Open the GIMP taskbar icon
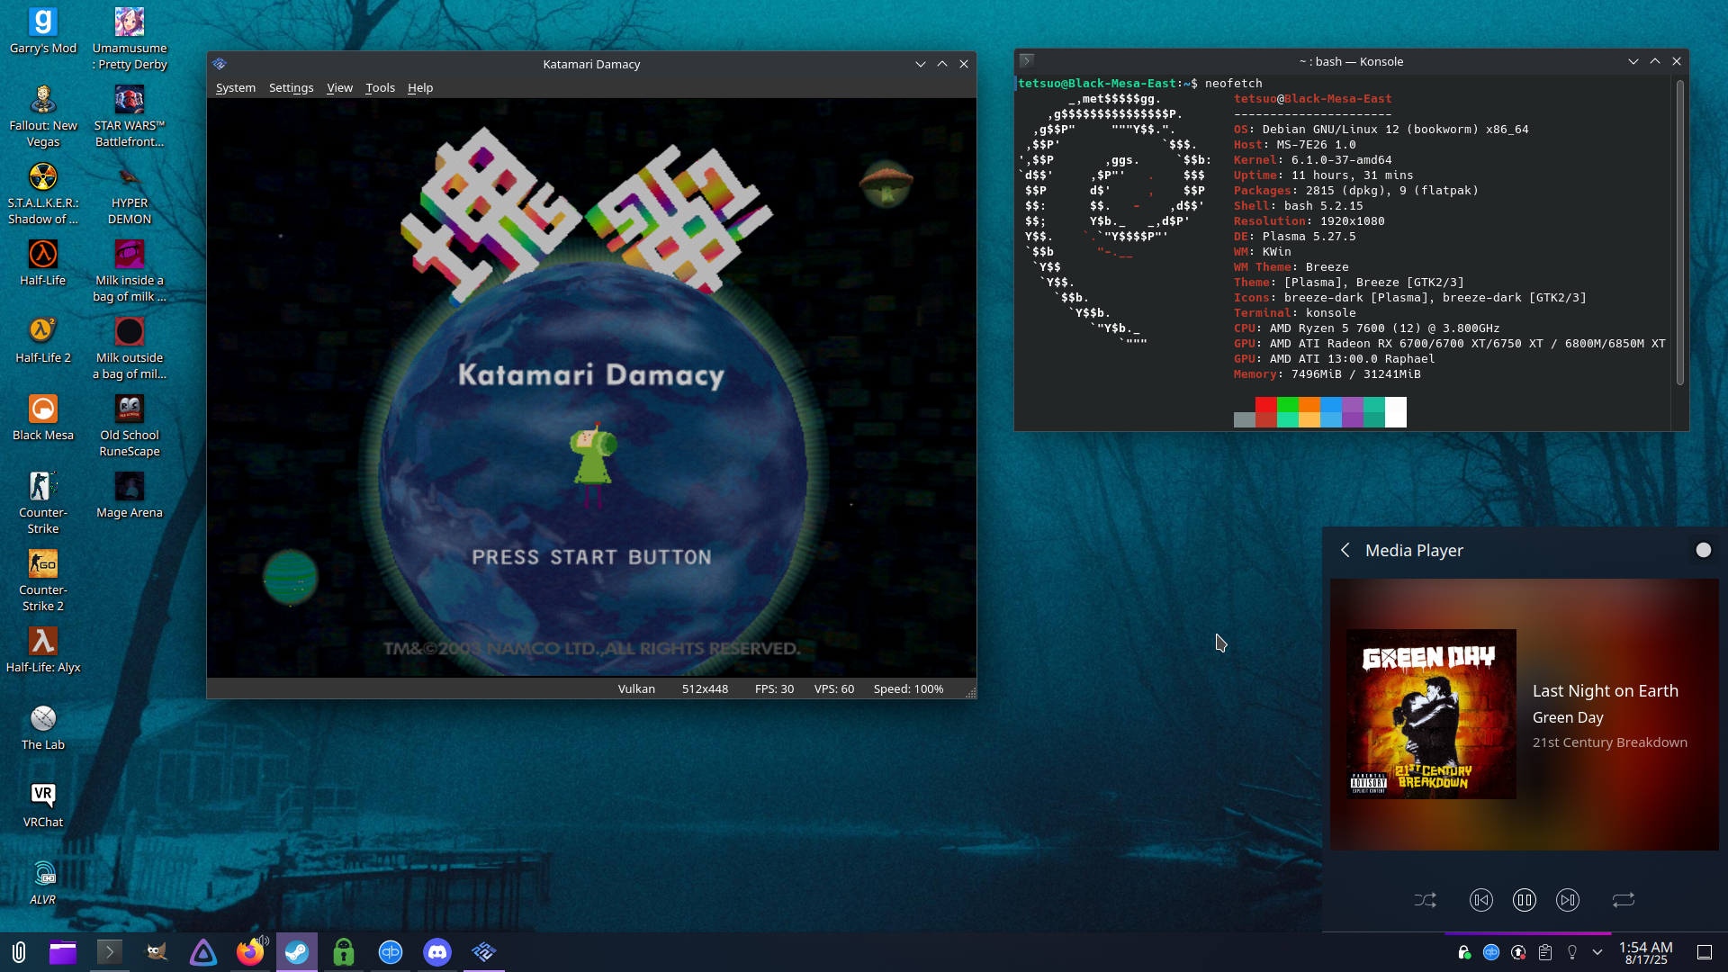1728x972 pixels. click(157, 952)
